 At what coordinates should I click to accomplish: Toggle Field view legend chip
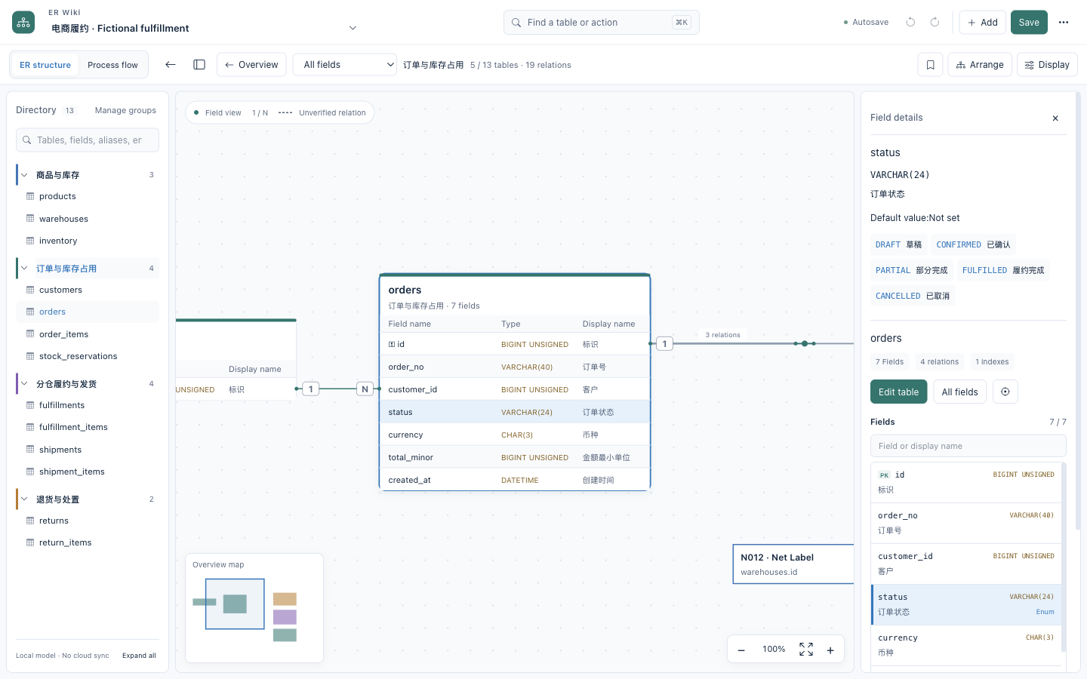pyautogui.click(x=217, y=113)
